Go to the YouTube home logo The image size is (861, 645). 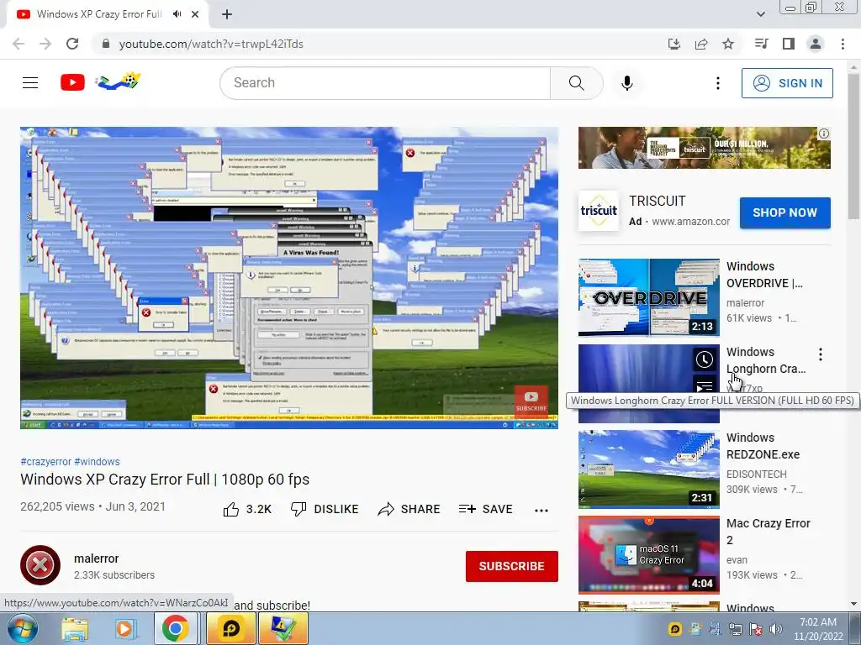[x=72, y=83]
